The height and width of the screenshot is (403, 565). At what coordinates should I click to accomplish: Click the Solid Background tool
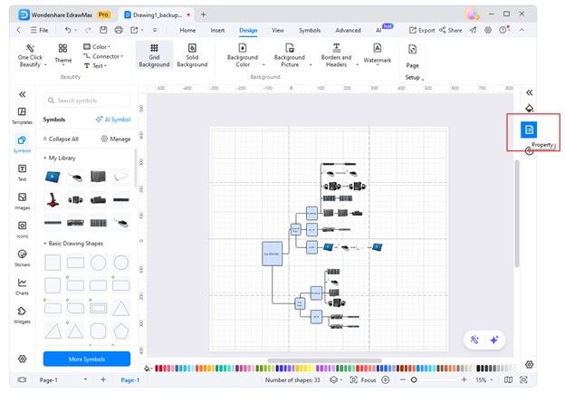(x=192, y=55)
